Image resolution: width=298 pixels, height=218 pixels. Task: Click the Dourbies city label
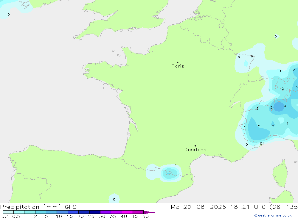195,150
